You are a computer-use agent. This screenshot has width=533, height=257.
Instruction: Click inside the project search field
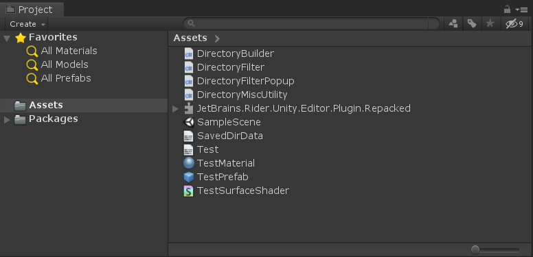point(311,23)
